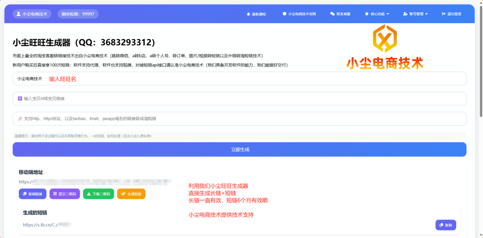
Task: Click the link icon in the URL field
Action: click(x=20, y=119)
